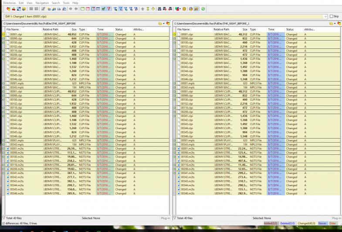Sort left pane by Size column

[71, 30]
